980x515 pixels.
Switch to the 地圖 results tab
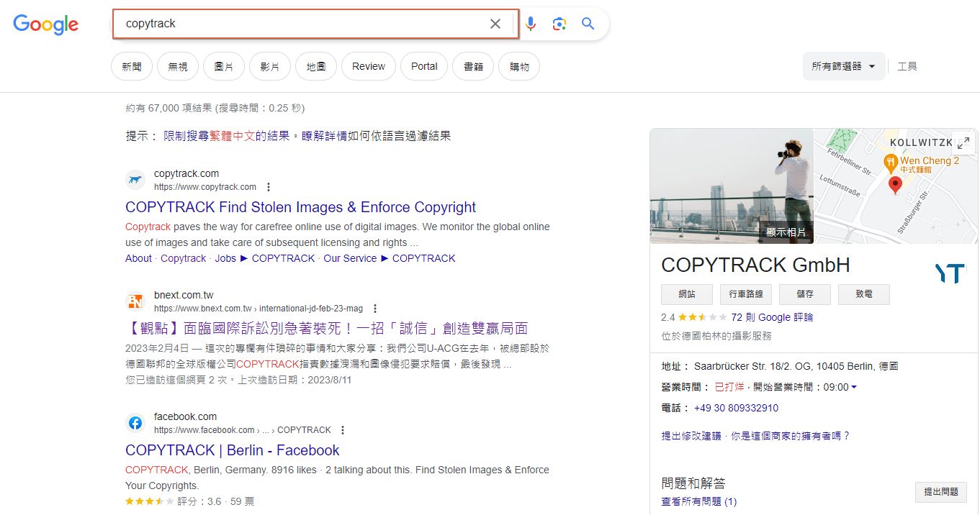pos(316,66)
